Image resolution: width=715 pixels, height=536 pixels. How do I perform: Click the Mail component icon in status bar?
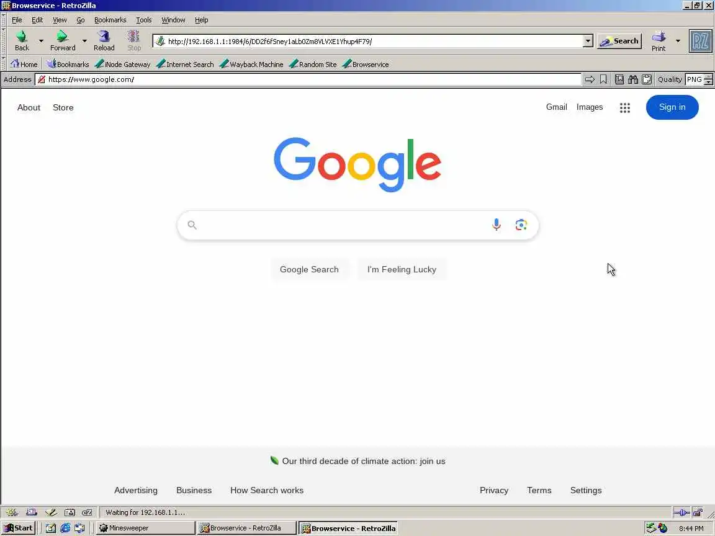tap(32, 512)
